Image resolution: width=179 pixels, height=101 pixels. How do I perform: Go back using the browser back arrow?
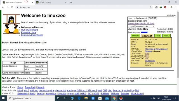click(x=3, y=7)
